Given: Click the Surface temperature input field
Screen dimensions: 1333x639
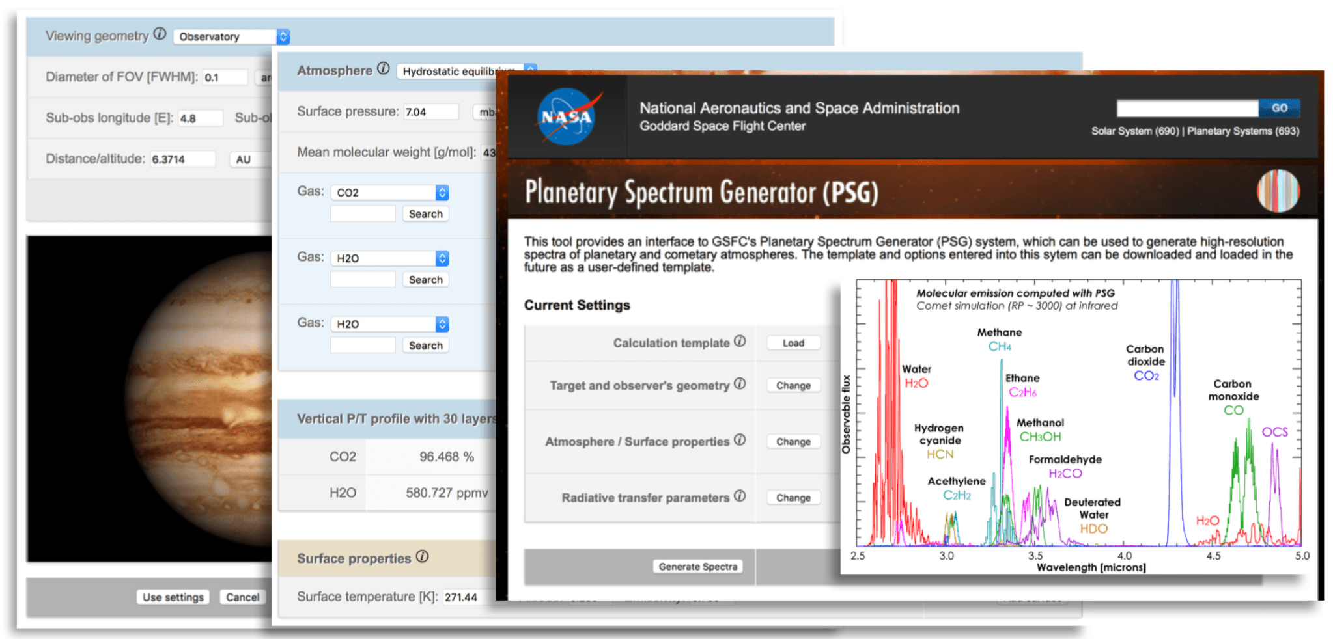Looking at the screenshot, I should point(469,597).
